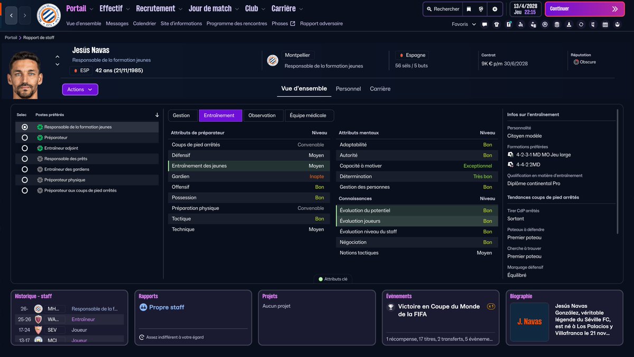Click the Rechercher search field
634x357 pixels.
pos(443,9)
